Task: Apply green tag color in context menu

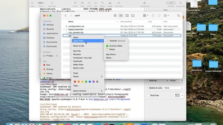Action: coord(86,82)
